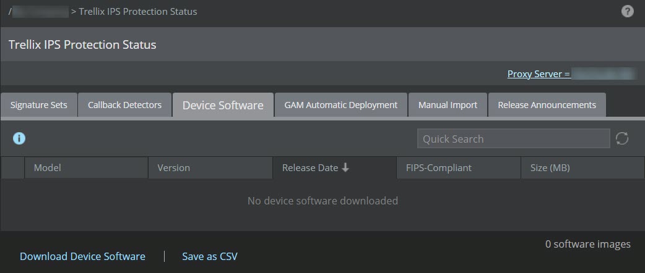Sort by the FIPS-Compliant column header
645x273 pixels.
click(x=459, y=168)
